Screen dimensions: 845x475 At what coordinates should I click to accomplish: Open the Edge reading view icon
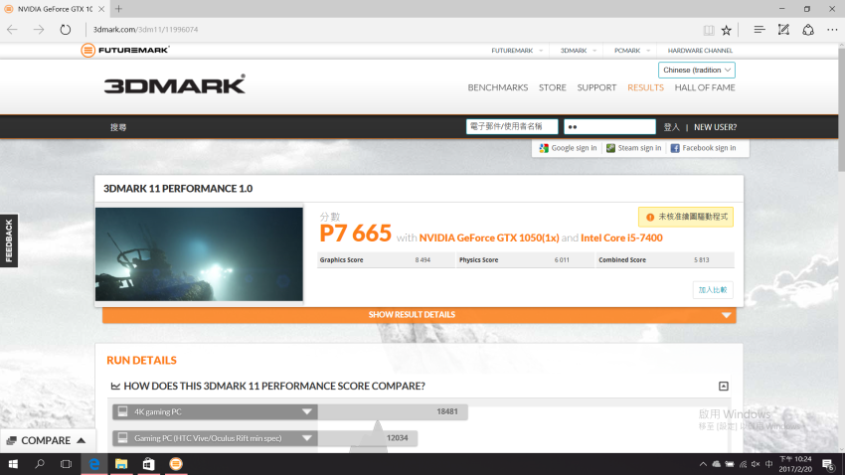709,30
